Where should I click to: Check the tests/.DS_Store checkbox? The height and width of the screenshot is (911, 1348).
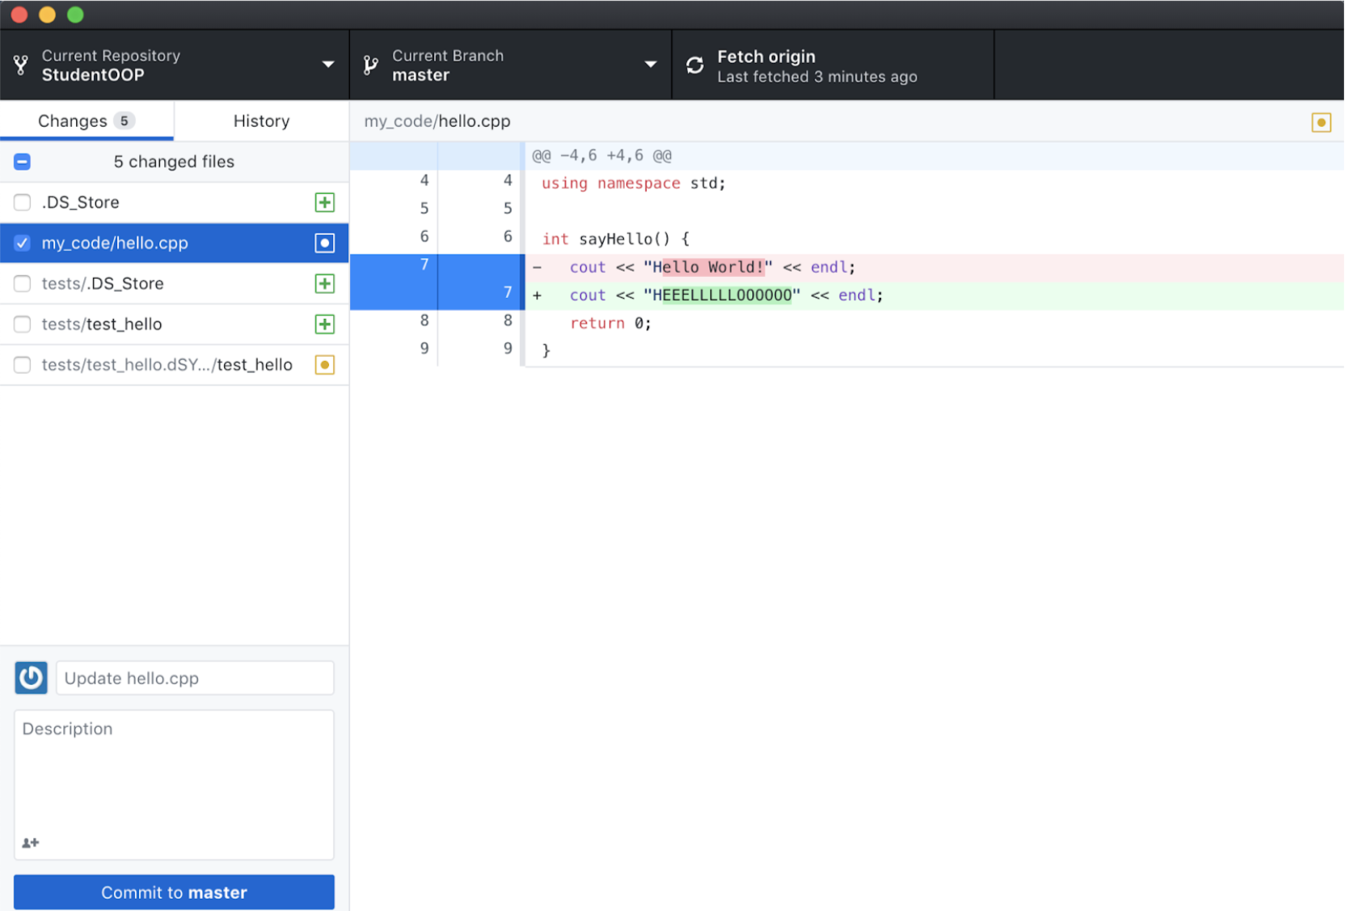pyautogui.click(x=23, y=283)
